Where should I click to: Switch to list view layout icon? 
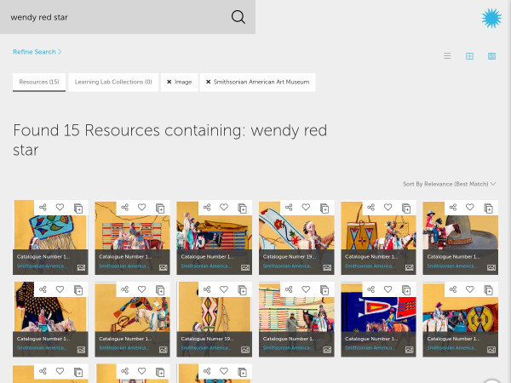coord(447,56)
